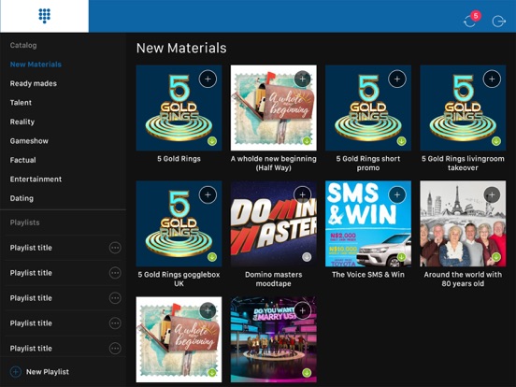Add 5 Gold Rings livingroom takeover via plus
The height and width of the screenshot is (387, 516).
(492, 79)
